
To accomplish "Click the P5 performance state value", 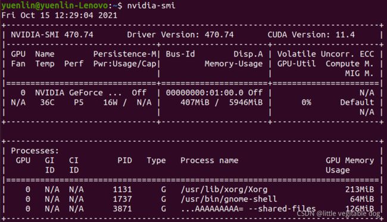I will pos(79,102).
